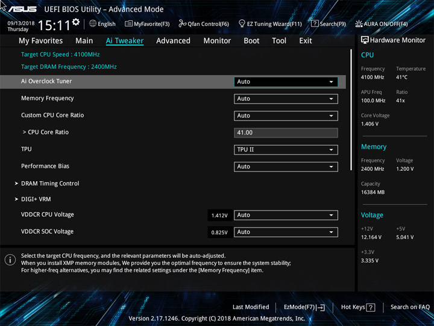Click the APU Freq value 100.0 MHz
The width and height of the screenshot is (434, 326).
[373, 101]
